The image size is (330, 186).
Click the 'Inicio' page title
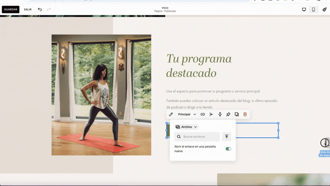165,8
